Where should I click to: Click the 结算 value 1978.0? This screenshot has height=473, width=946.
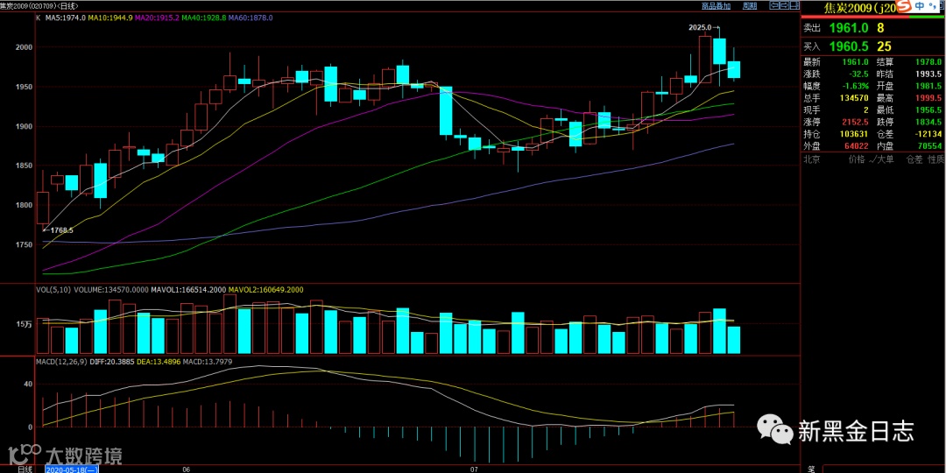929,62
